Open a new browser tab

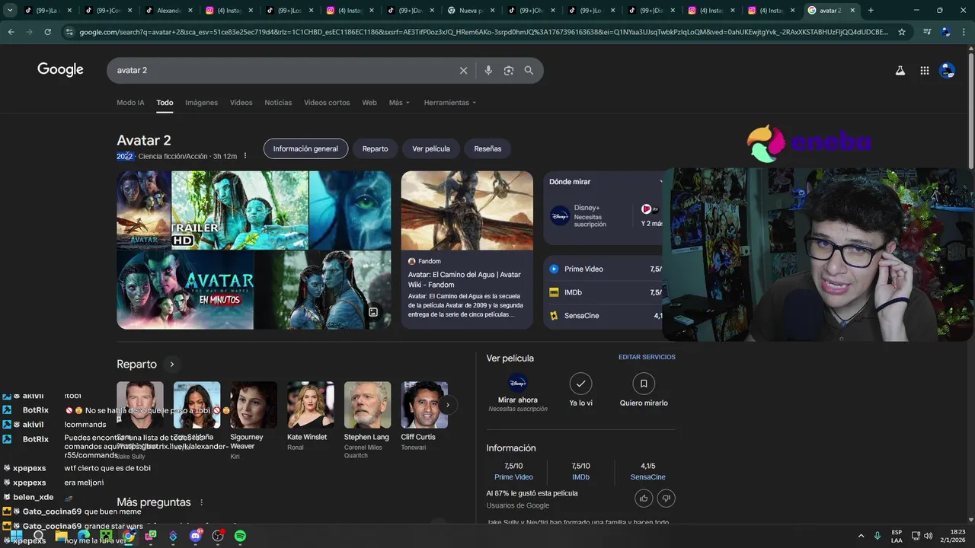[871, 11]
